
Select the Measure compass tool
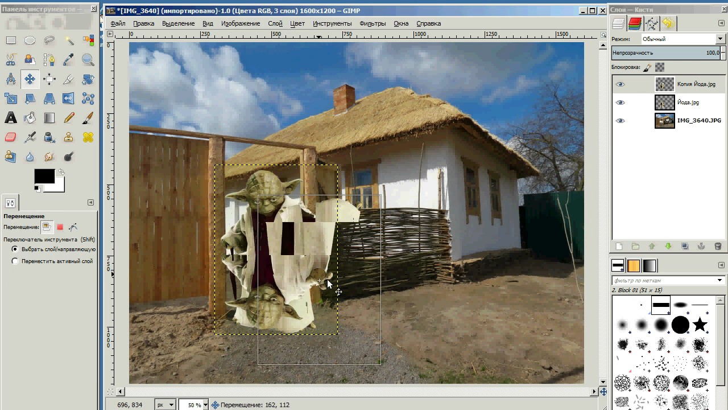[11, 79]
